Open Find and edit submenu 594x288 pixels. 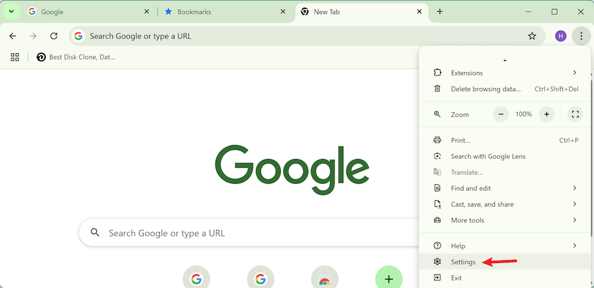coord(505,188)
